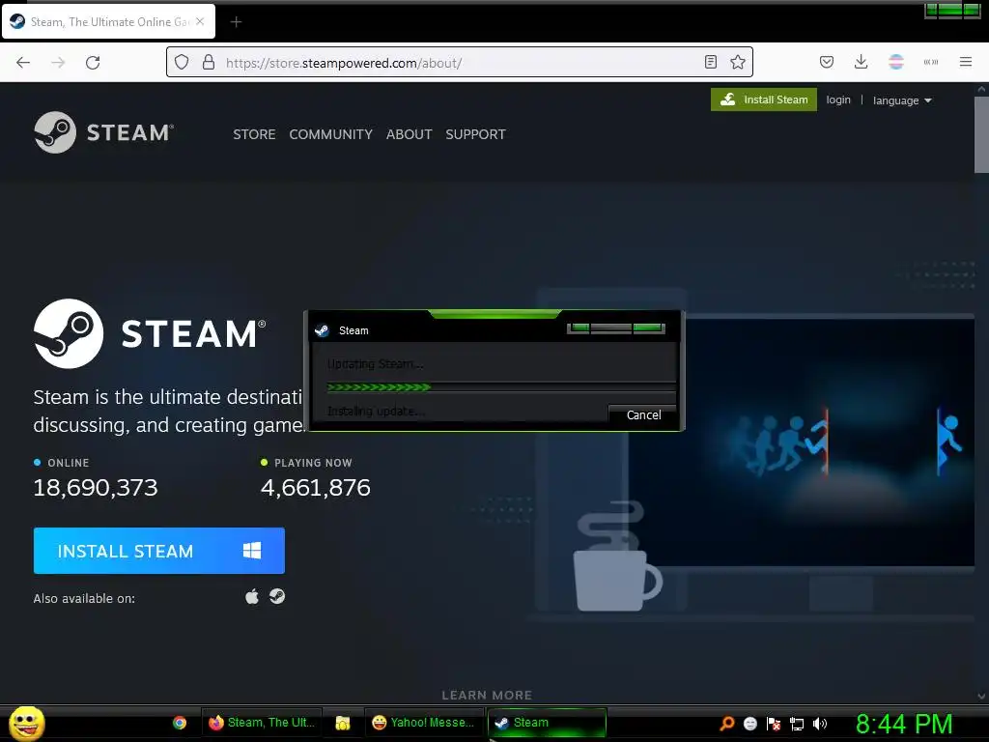Click the orange search tray icon
The height and width of the screenshot is (742, 989).
coord(726,723)
